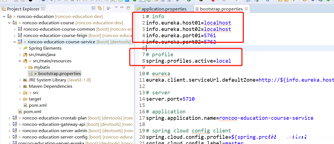
Task: Switch to the application.properties tab
Action: (164, 9)
